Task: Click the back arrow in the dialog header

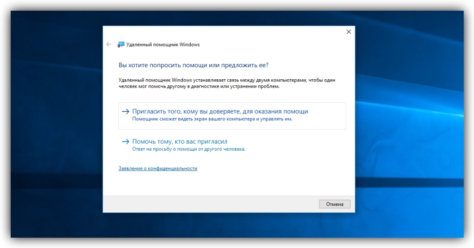Action: [x=109, y=45]
